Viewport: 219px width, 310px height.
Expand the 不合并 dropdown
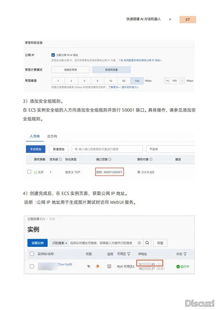click(170, 149)
